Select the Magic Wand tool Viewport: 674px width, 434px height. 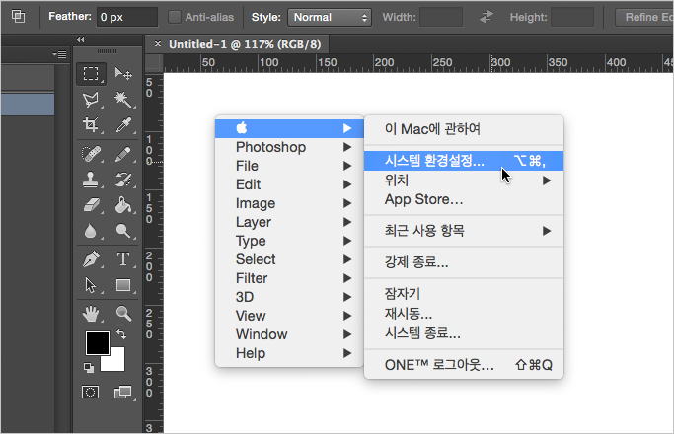(x=123, y=100)
